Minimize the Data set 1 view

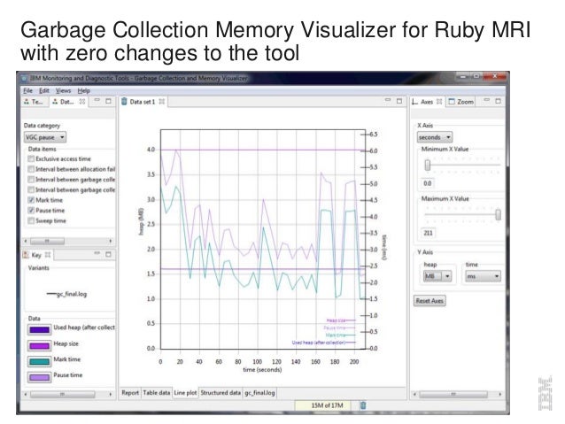point(388,101)
